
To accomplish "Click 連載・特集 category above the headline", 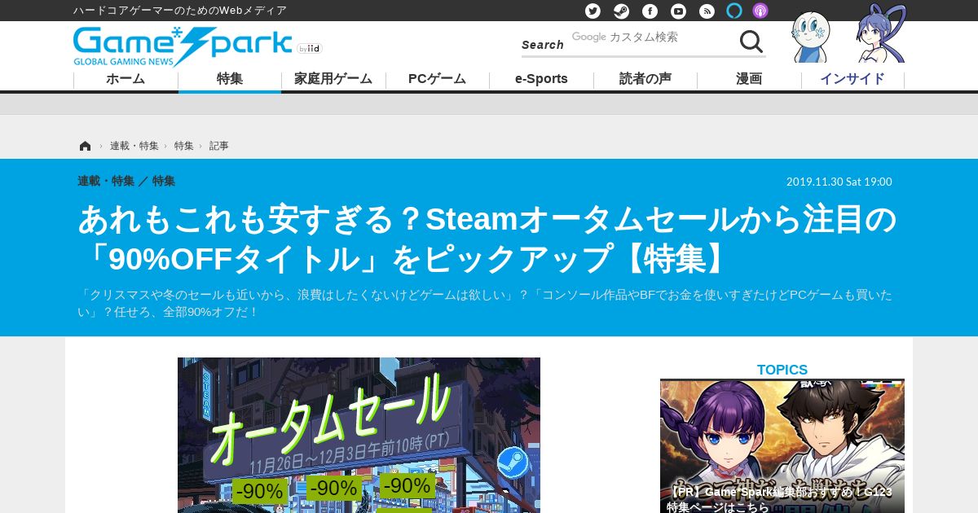I will click(106, 181).
